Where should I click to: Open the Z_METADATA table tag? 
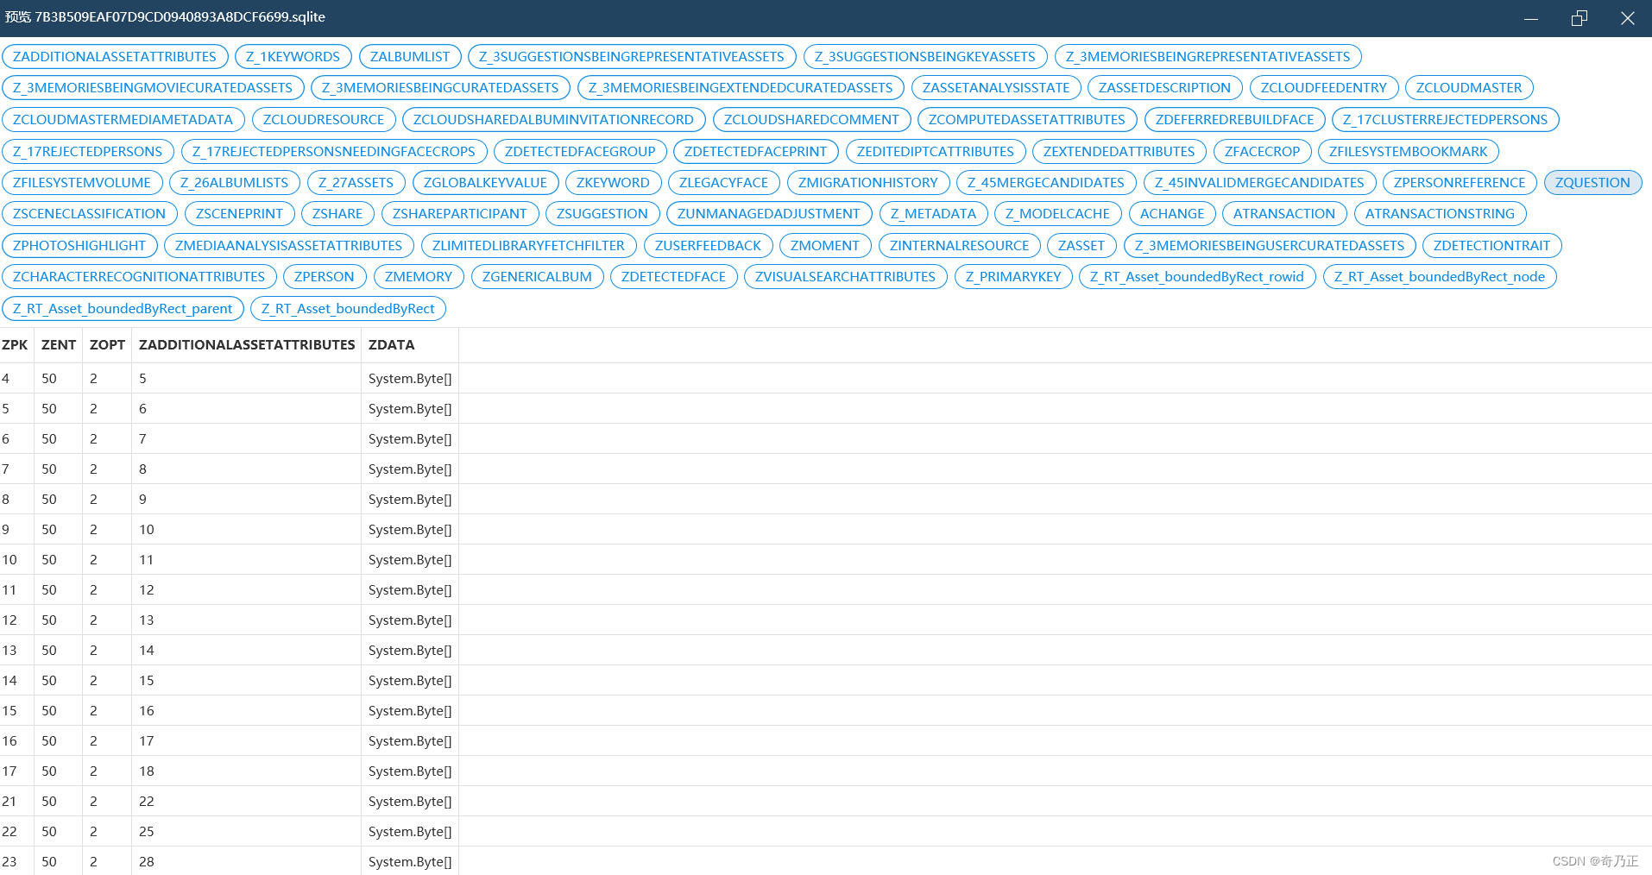point(933,214)
